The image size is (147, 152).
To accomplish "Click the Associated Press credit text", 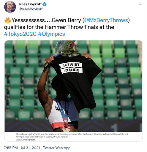I will tap(26, 140).
